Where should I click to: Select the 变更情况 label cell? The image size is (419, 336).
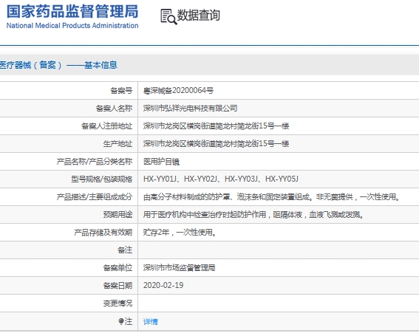coord(117,304)
